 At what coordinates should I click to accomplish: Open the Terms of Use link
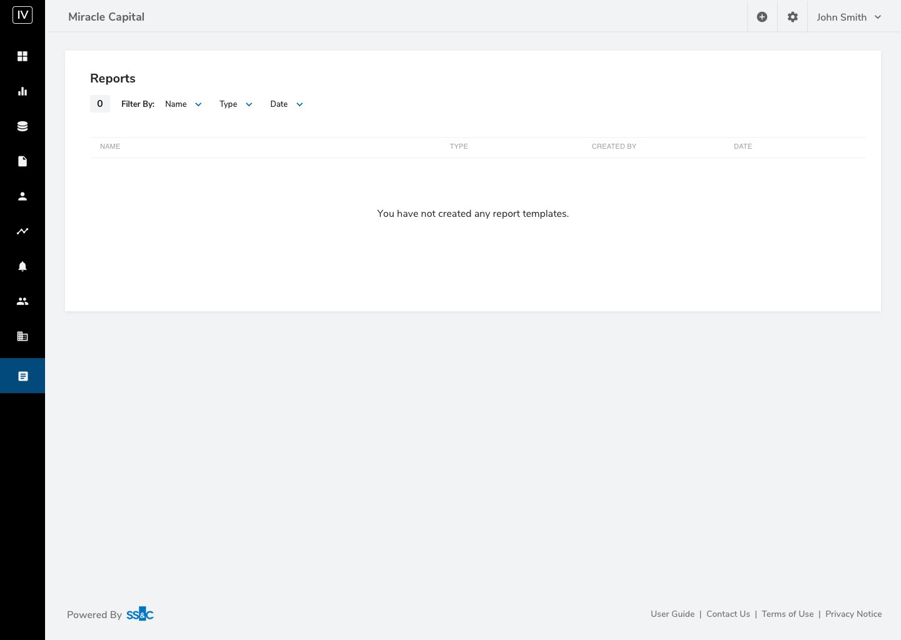[788, 614]
